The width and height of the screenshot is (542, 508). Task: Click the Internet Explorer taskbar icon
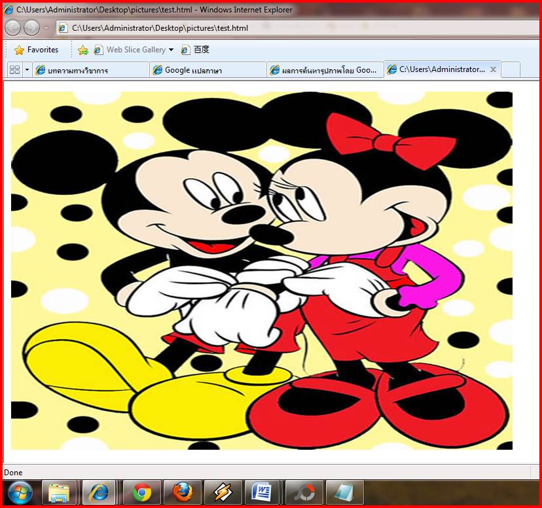[99, 492]
